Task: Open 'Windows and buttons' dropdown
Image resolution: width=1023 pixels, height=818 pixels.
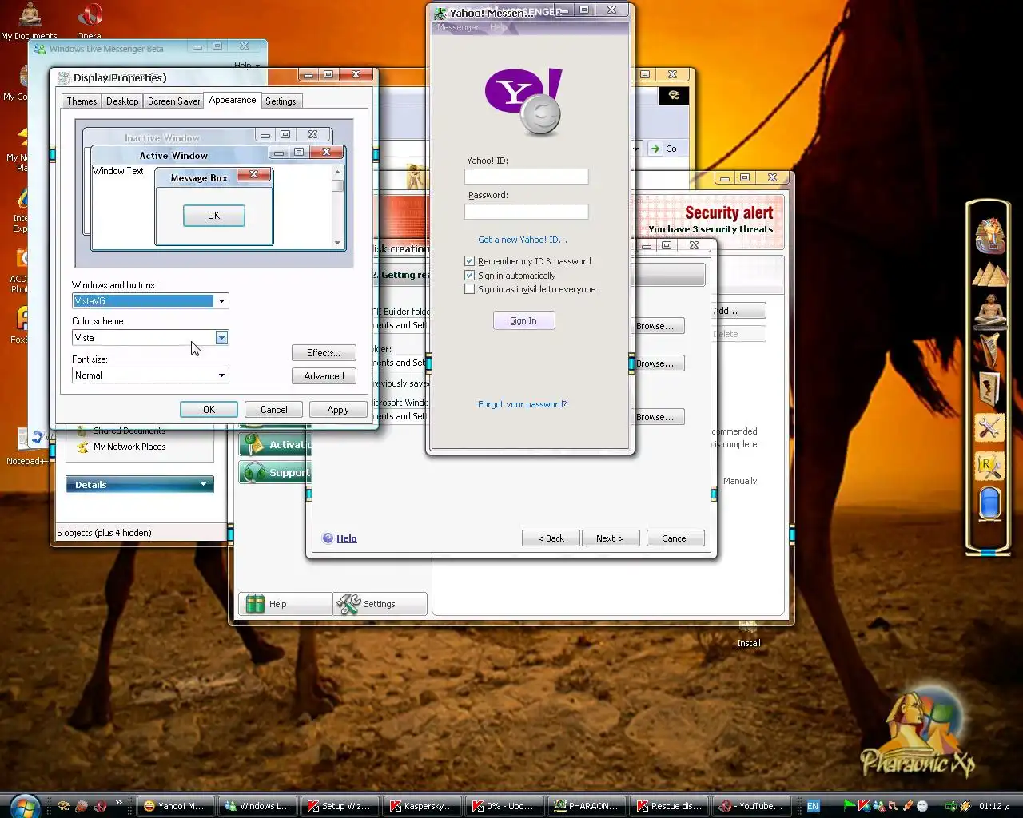Action: coord(222,301)
